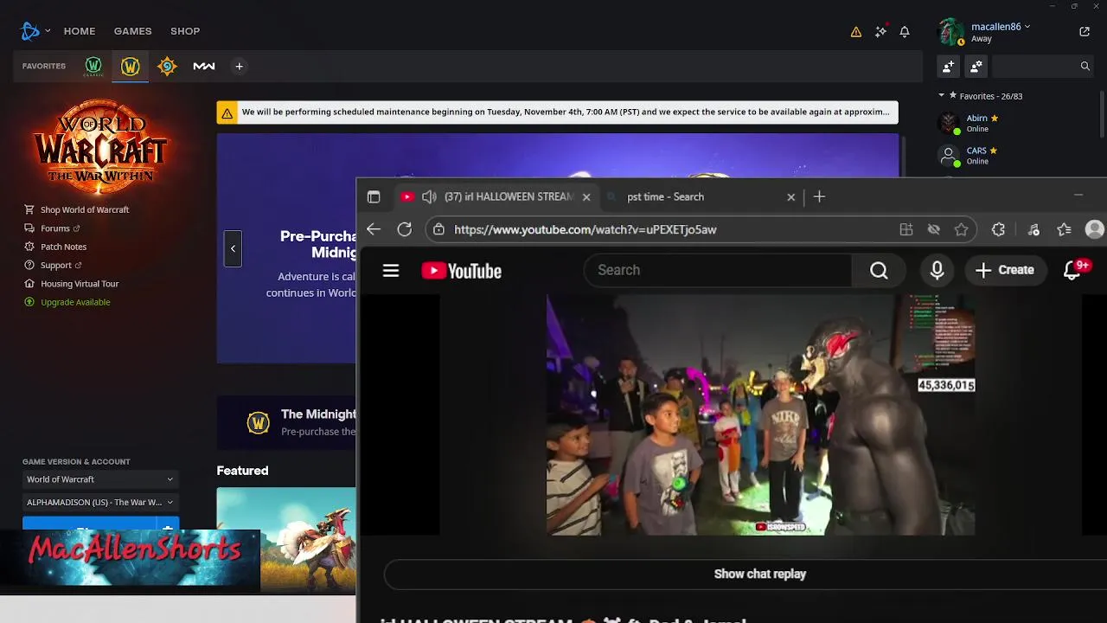Open the Modern Warfare favorite icon
Image resolution: width=1107 pixels, height=623 pixels.
204,66
